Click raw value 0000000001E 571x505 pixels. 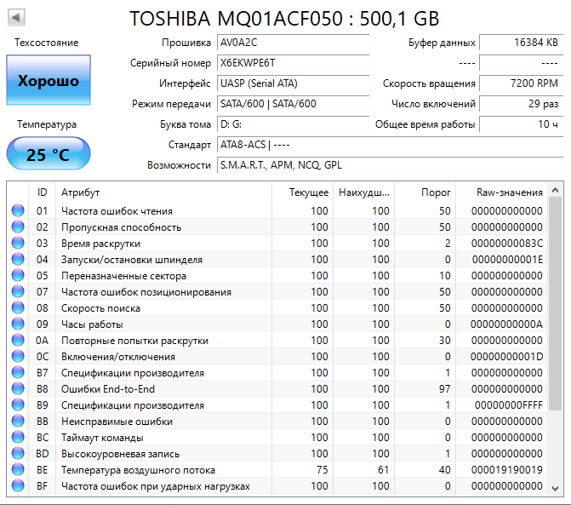pyautogui.click(x=508, y=259)
